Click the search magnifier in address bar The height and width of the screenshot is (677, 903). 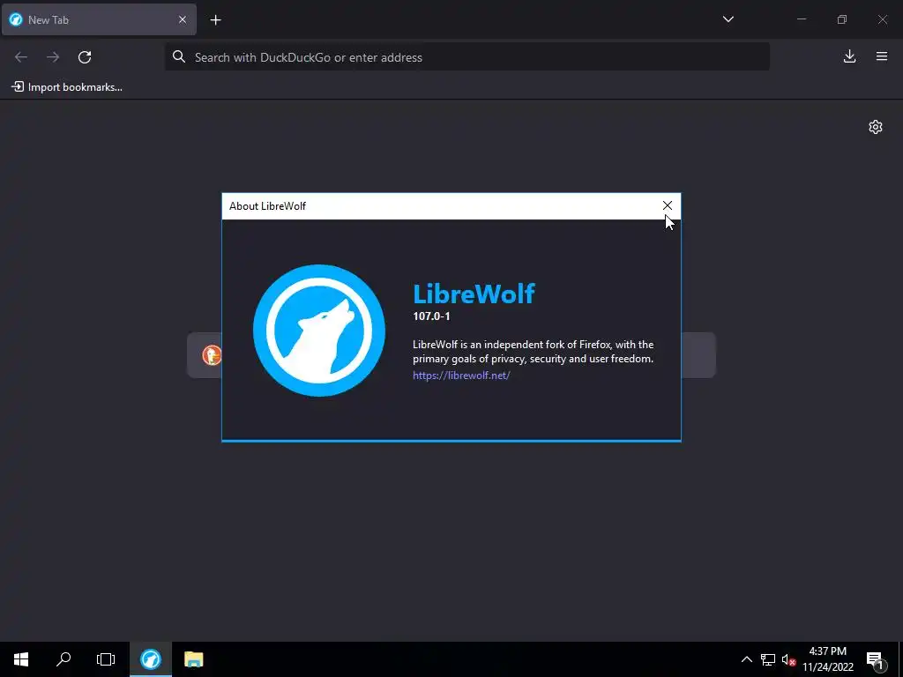179,57
